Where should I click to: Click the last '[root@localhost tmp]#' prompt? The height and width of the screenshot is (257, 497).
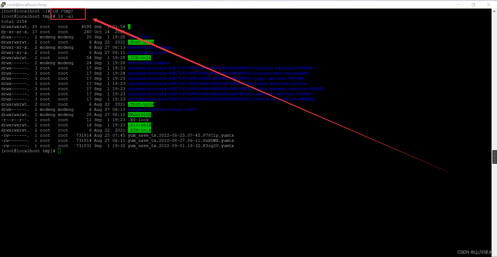28,151
